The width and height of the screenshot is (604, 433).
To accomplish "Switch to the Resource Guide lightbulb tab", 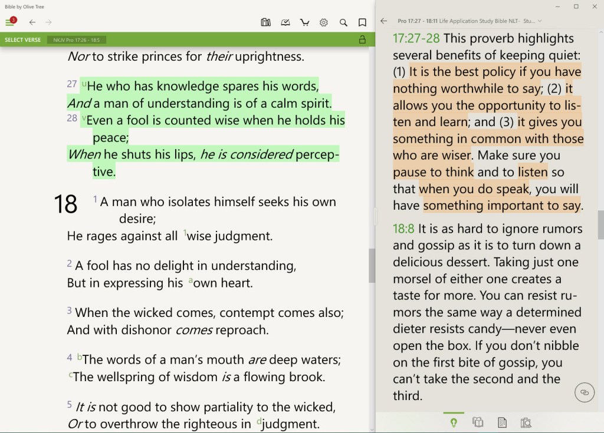I will (x=454, y=422).
